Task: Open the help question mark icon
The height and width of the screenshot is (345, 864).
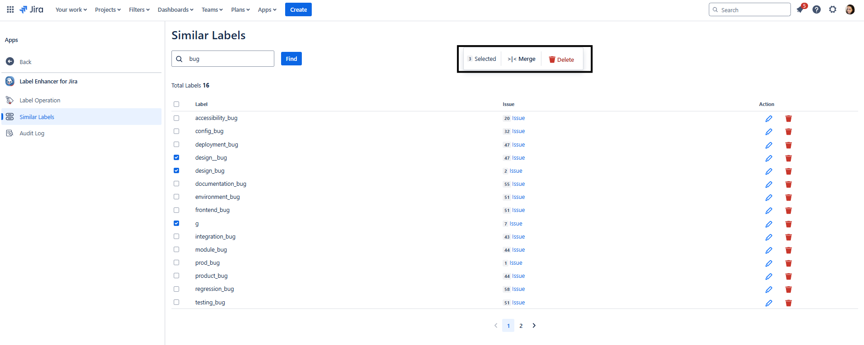Action: [x=817, y=9]
